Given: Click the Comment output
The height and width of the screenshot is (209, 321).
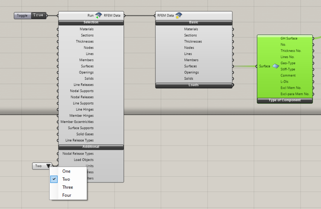Looking at the screenshot, I should click(x=288, y=75).
